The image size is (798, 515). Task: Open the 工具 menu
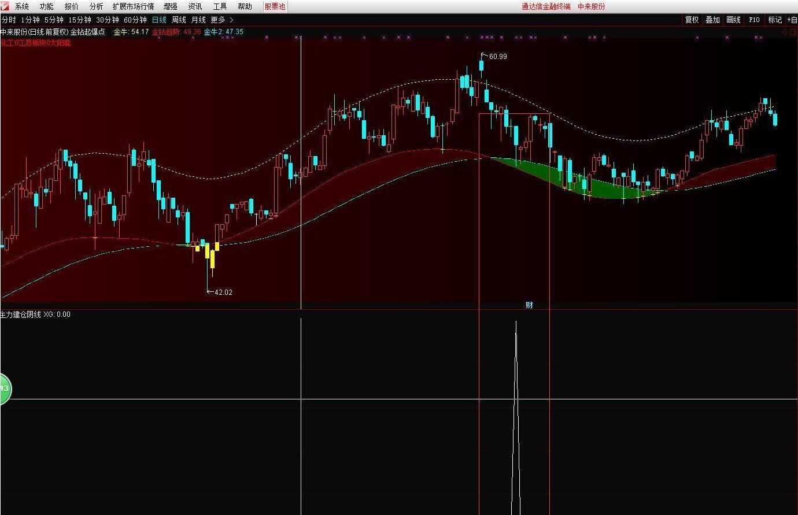point(220,6)
